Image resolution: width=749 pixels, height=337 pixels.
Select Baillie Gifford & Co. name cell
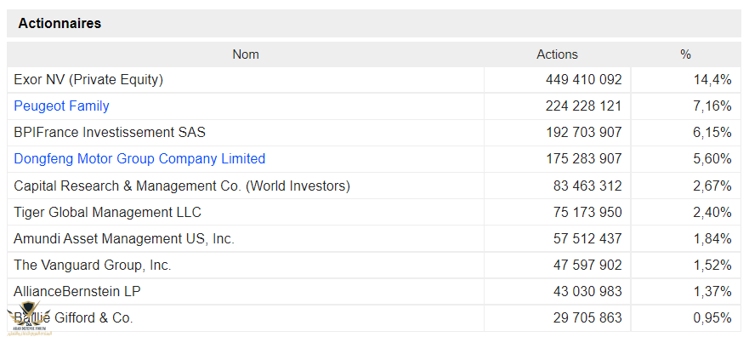click(246, 318)
